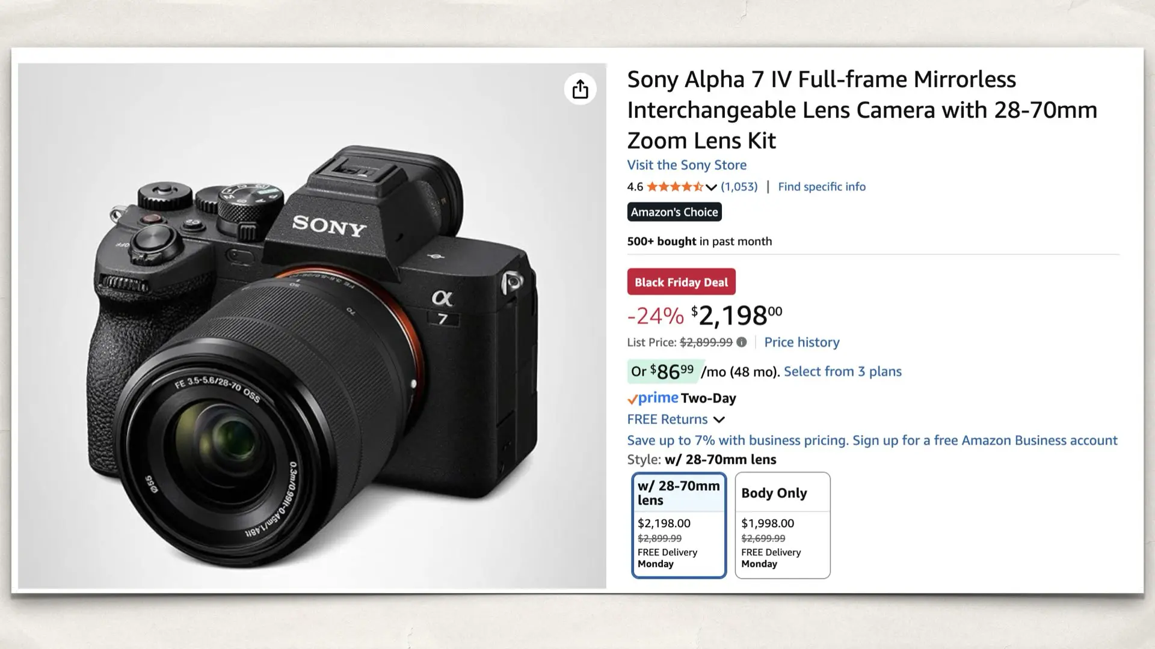Open Select from 3 plans link
The image size is (1155, 649).
[x=842, y=371]
